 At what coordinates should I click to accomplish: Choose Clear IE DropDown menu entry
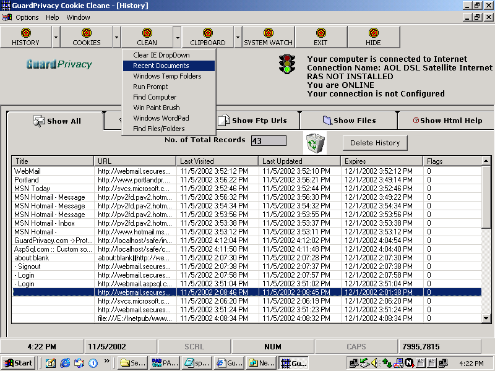tap(169, 55)
